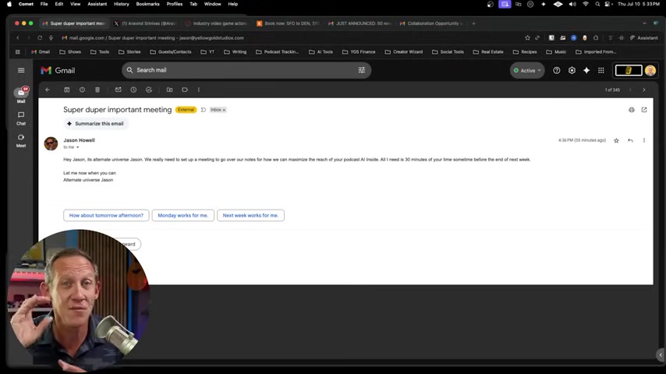Screen dimensions: 666x374
Task: Click 'Monday works for me.' smart reply
Action: point(182,215)
